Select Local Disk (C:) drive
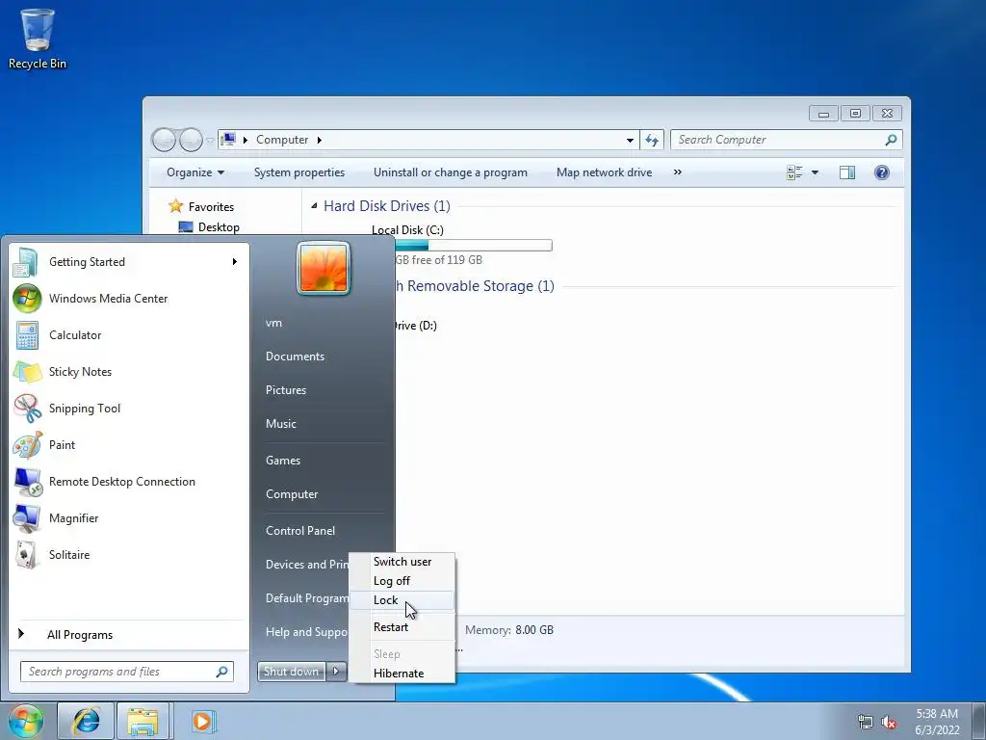The height and width of the screenshot is (740, 986). [x=407, y=230]
